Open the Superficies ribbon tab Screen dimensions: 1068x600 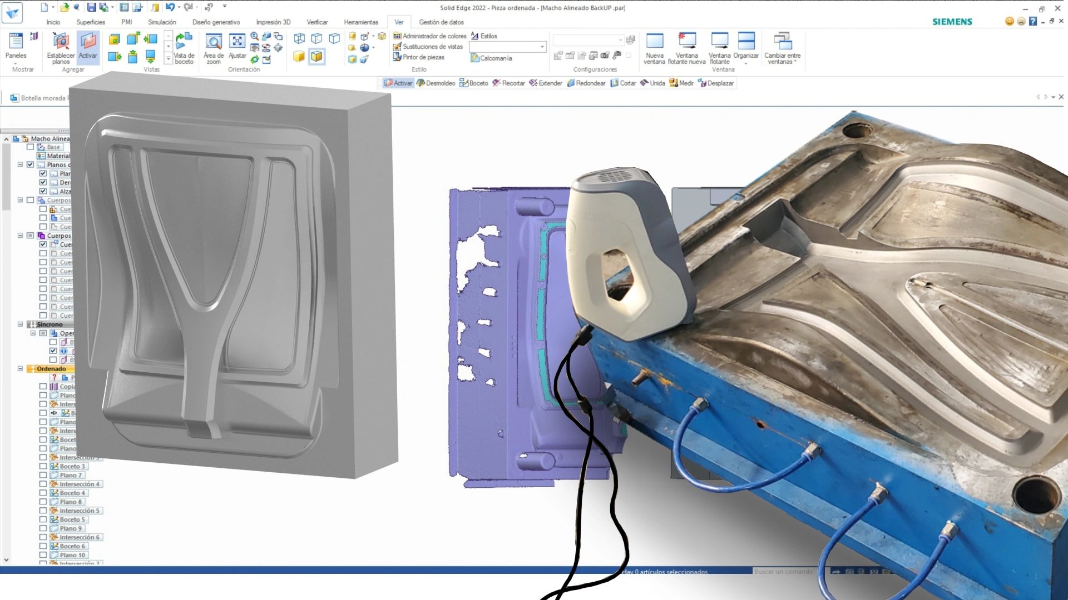(x=91, y=22)
